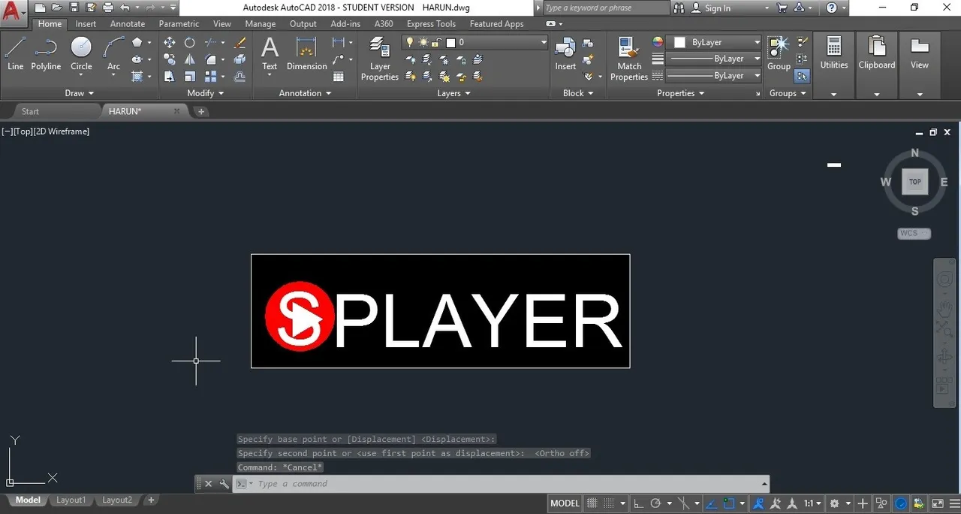Expand the Layers panel

tap(453, 93)
